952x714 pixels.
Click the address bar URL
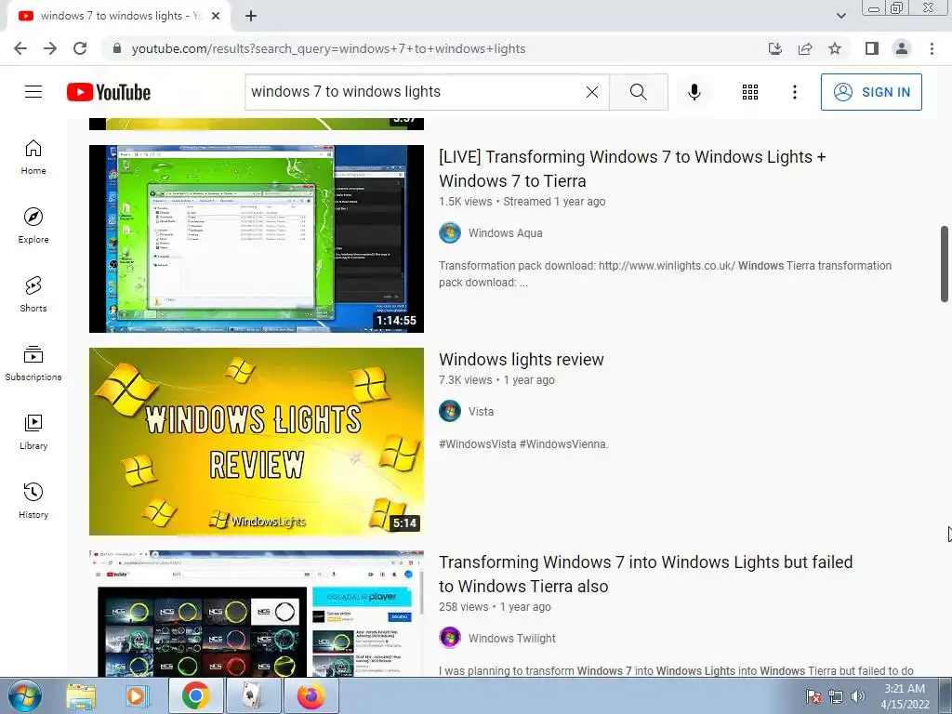(328, 48)
